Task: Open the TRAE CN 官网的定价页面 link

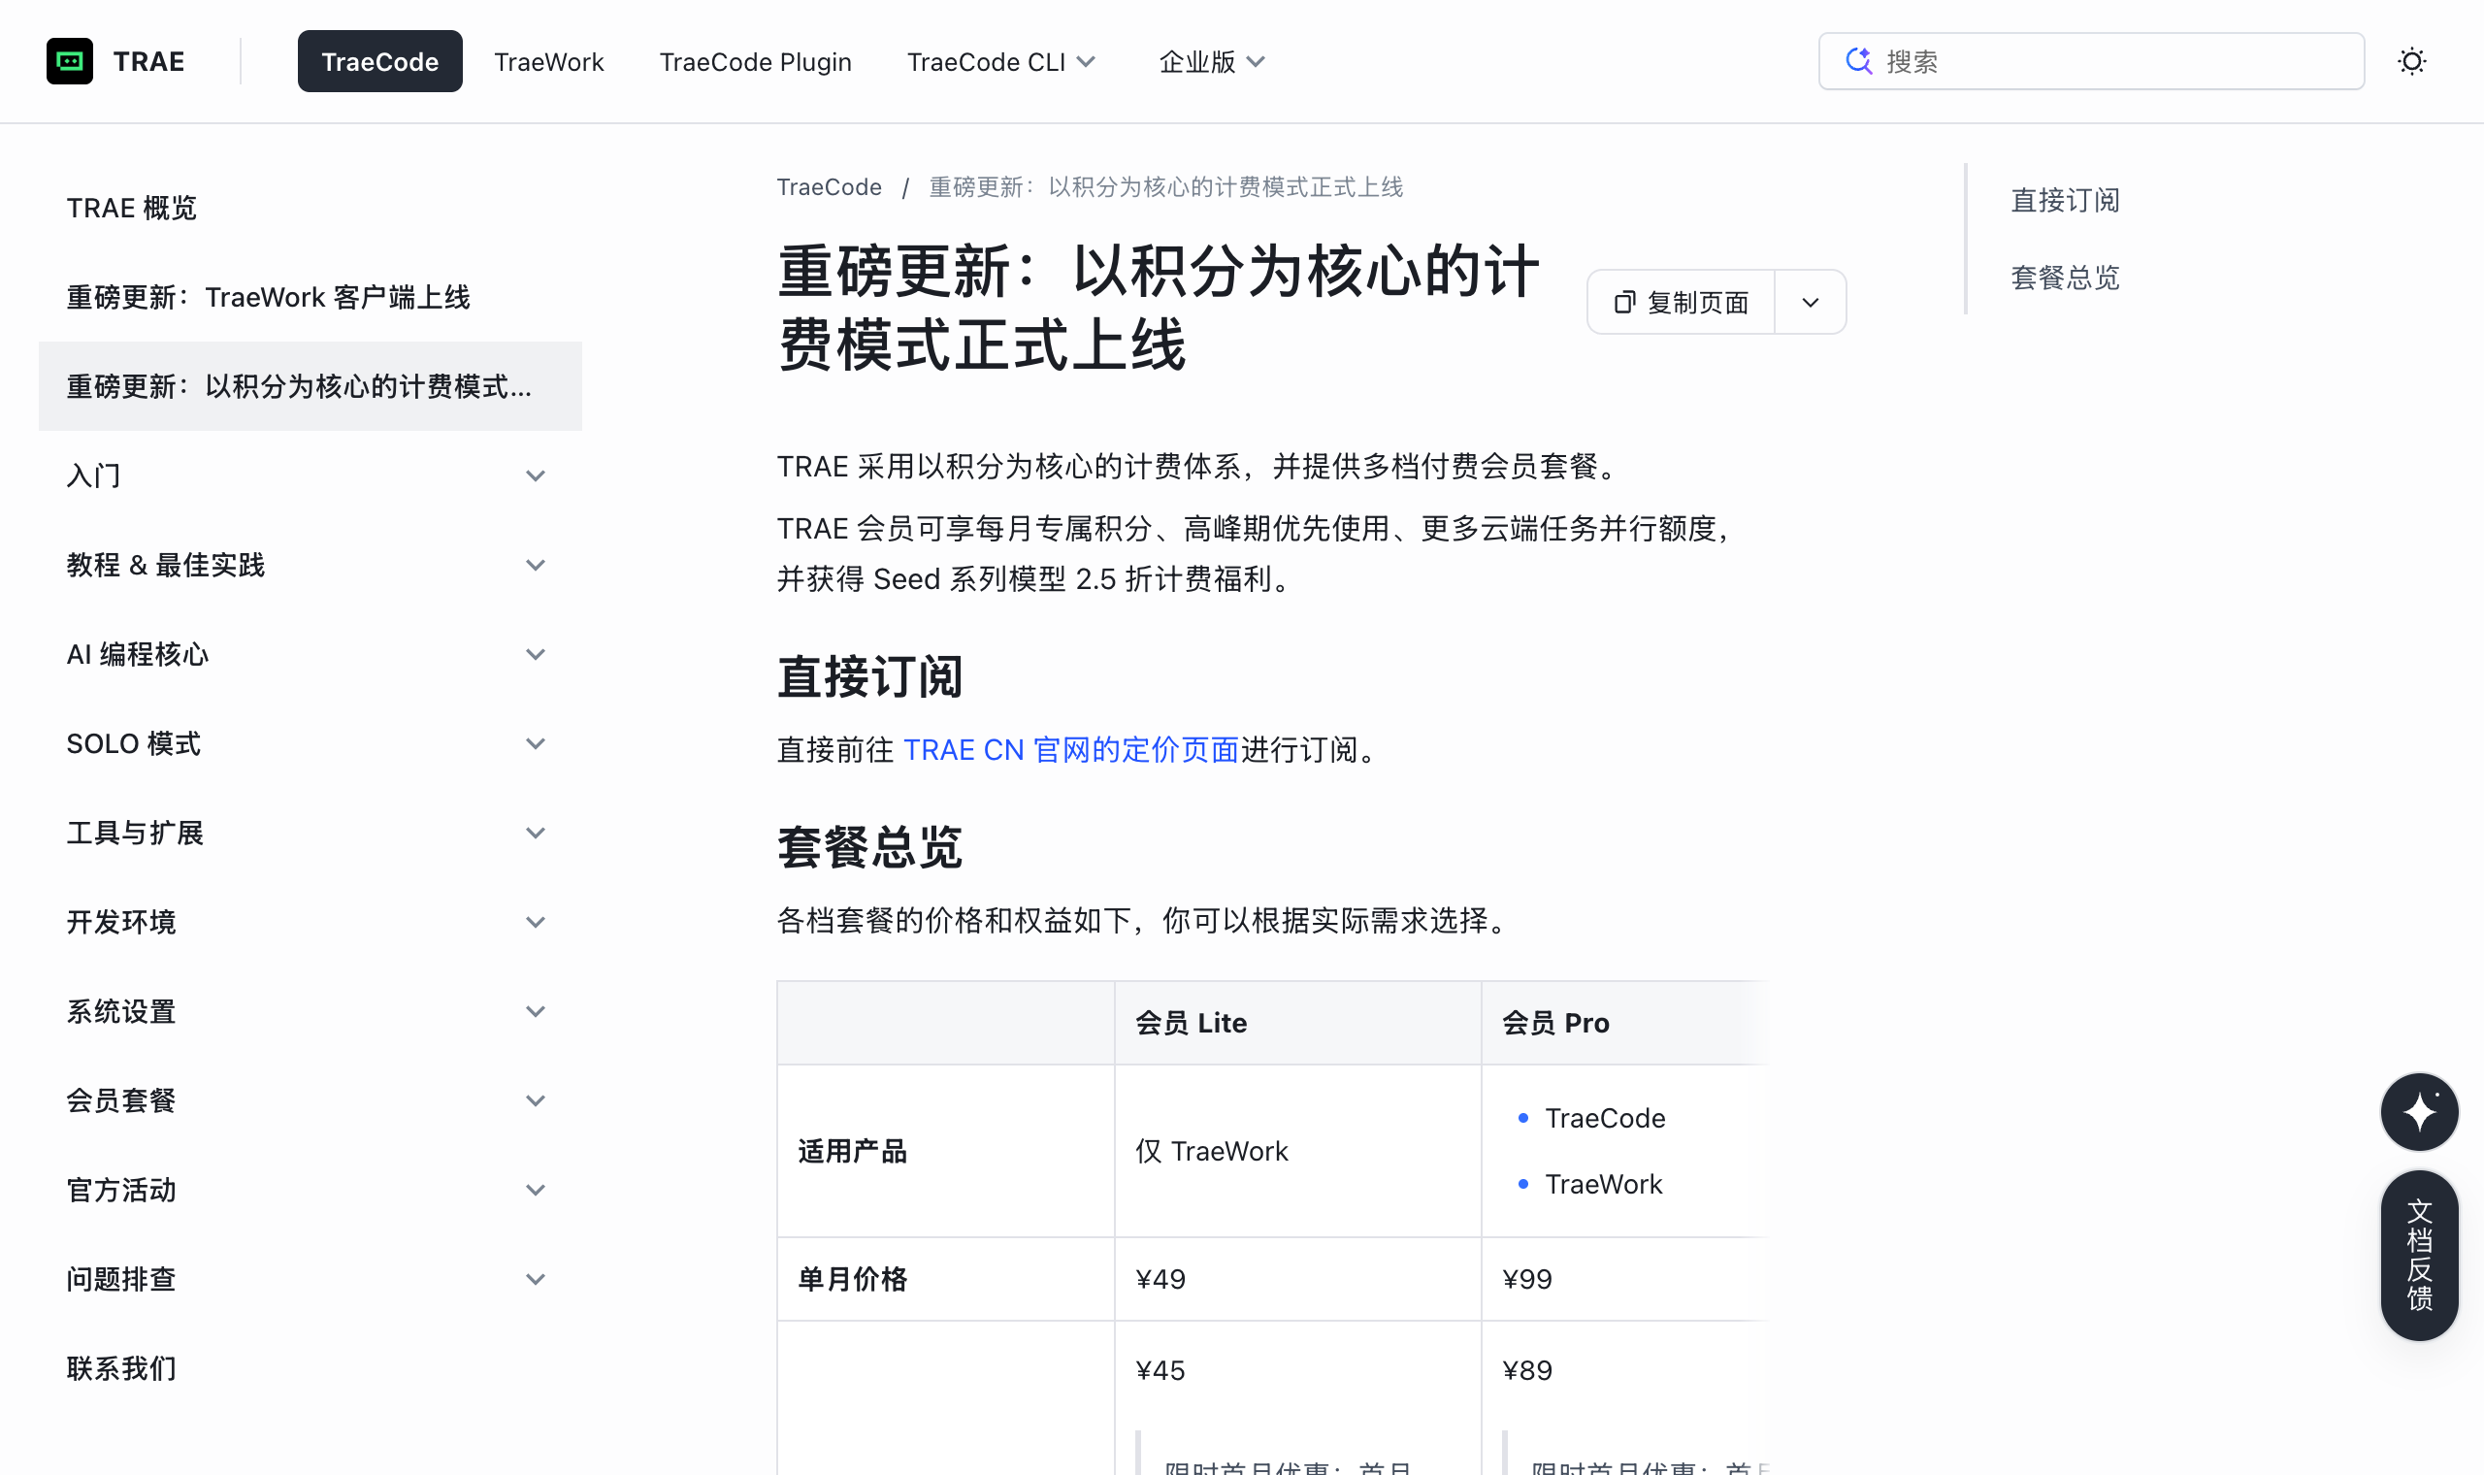Action: tap(1070, 749)
